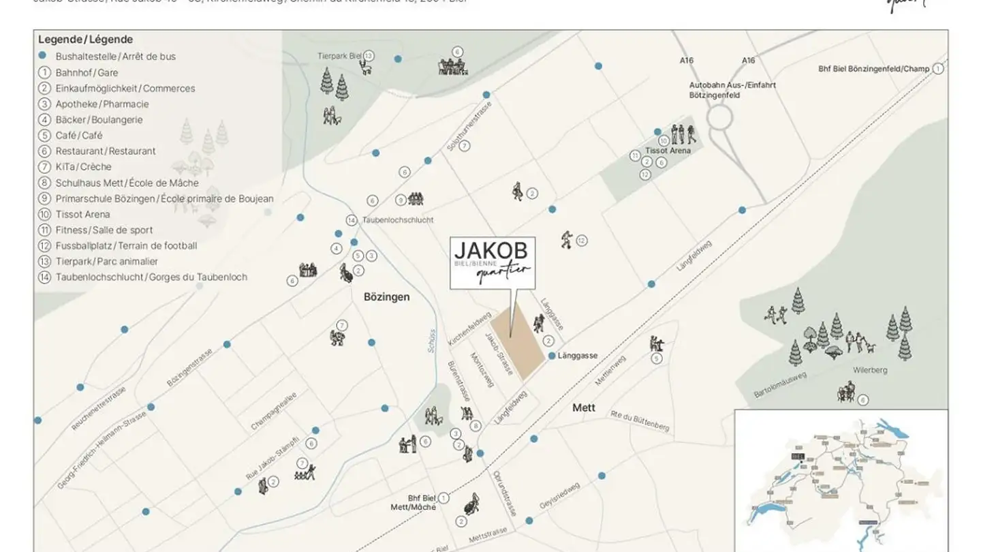Image resolution: width=981 pixels, height=552 pixels.
Task: Select the runners icon in the Wilerberg forest
Action: (776, 315)
